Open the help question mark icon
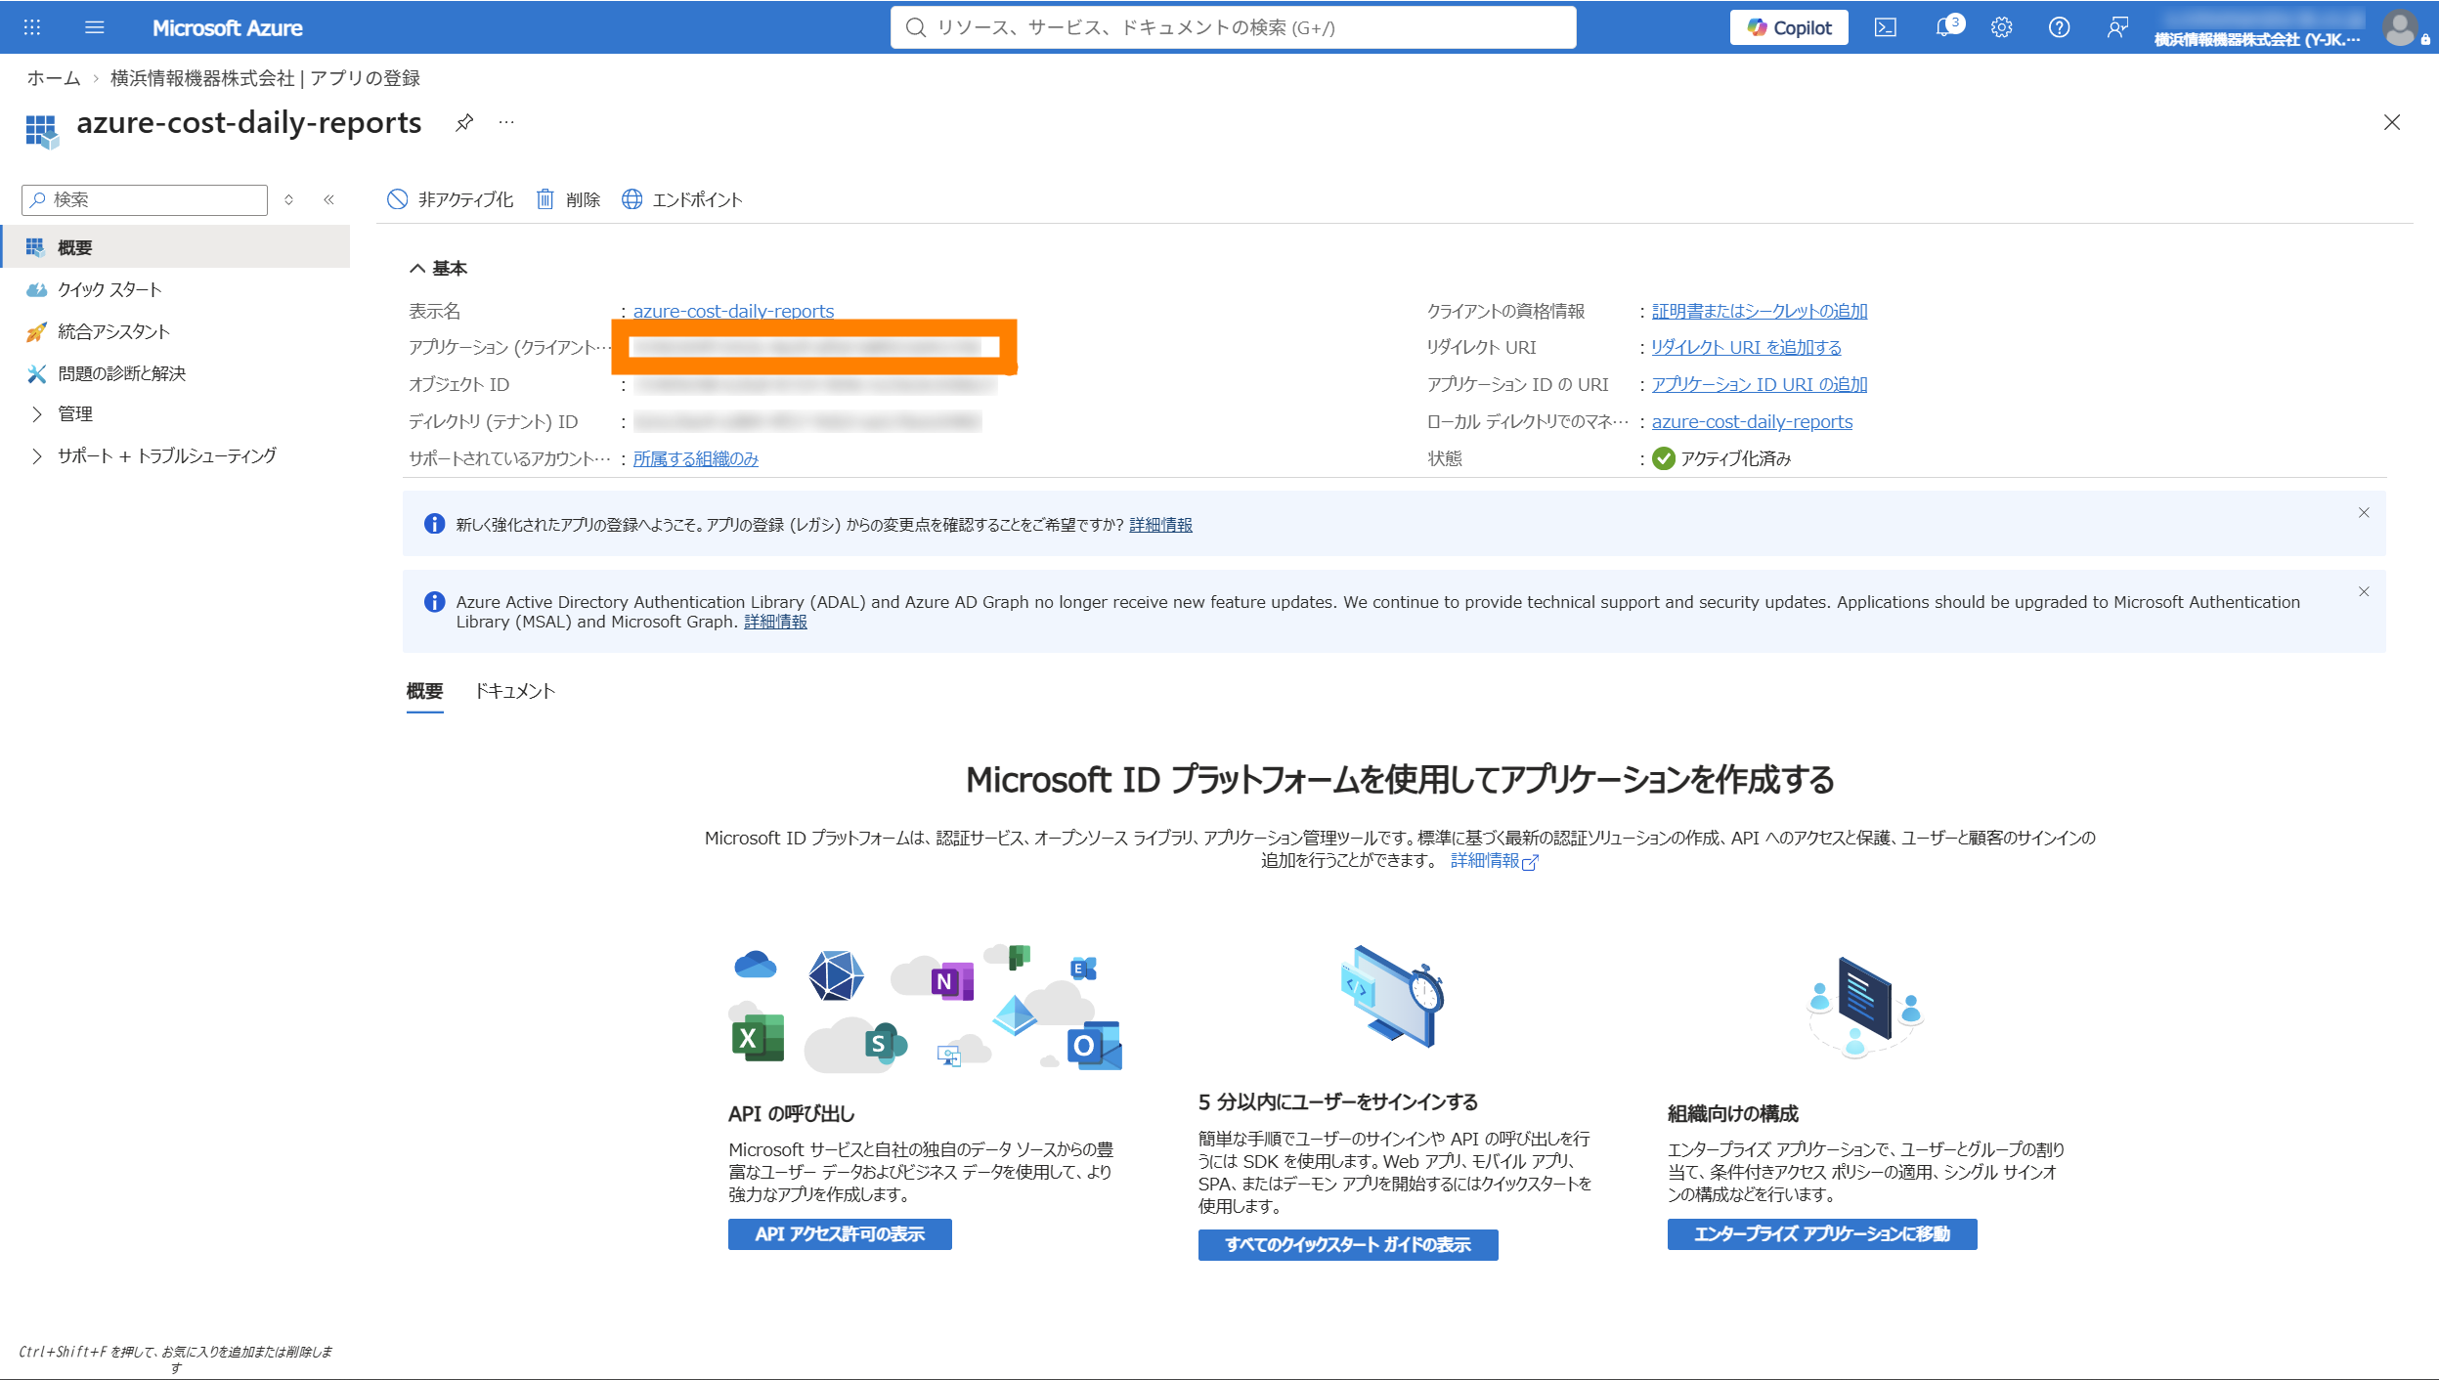Image resolution: width=2439 pixels, height=1380 pixels. [2059, 27]
